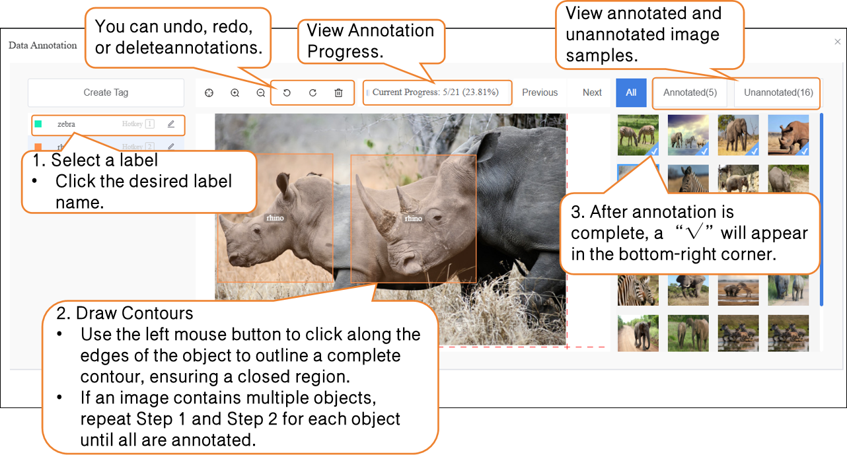This screenshot has width=847, height=455.
Task: Select the left rhino bounding box label
Action: tap(274, 218)
